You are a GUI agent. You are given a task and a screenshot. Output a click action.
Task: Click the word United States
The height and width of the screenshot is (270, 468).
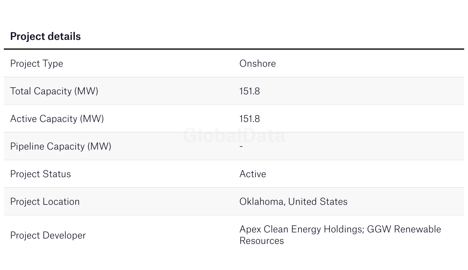tap(318, 202)
